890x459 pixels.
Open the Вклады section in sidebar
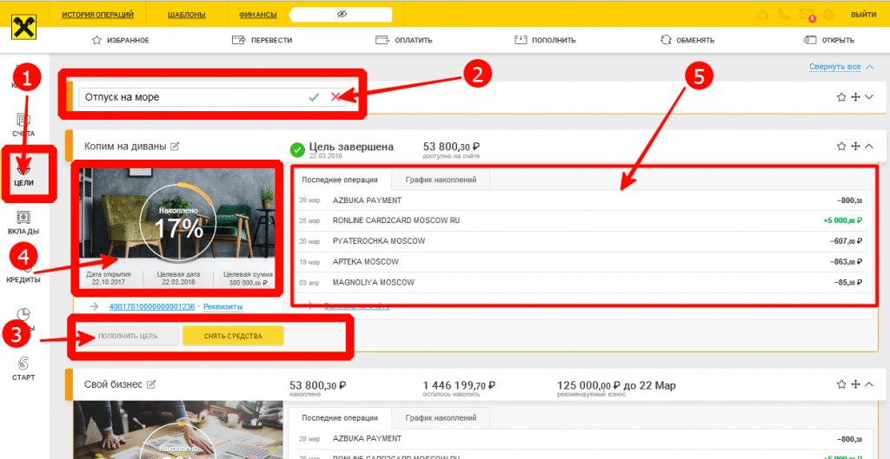click(23, 223)
